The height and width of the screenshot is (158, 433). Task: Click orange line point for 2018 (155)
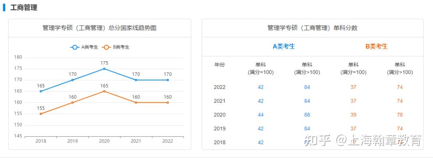point(41,114)
